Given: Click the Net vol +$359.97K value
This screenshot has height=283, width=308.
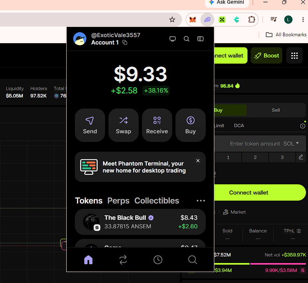Looking at the screenshot, I should (294, 255).
